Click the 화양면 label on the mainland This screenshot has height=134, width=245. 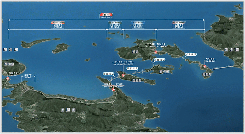tap(68, 109)
